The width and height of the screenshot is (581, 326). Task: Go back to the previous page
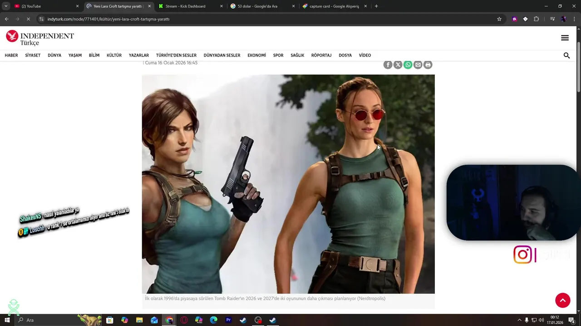(6, 19)
